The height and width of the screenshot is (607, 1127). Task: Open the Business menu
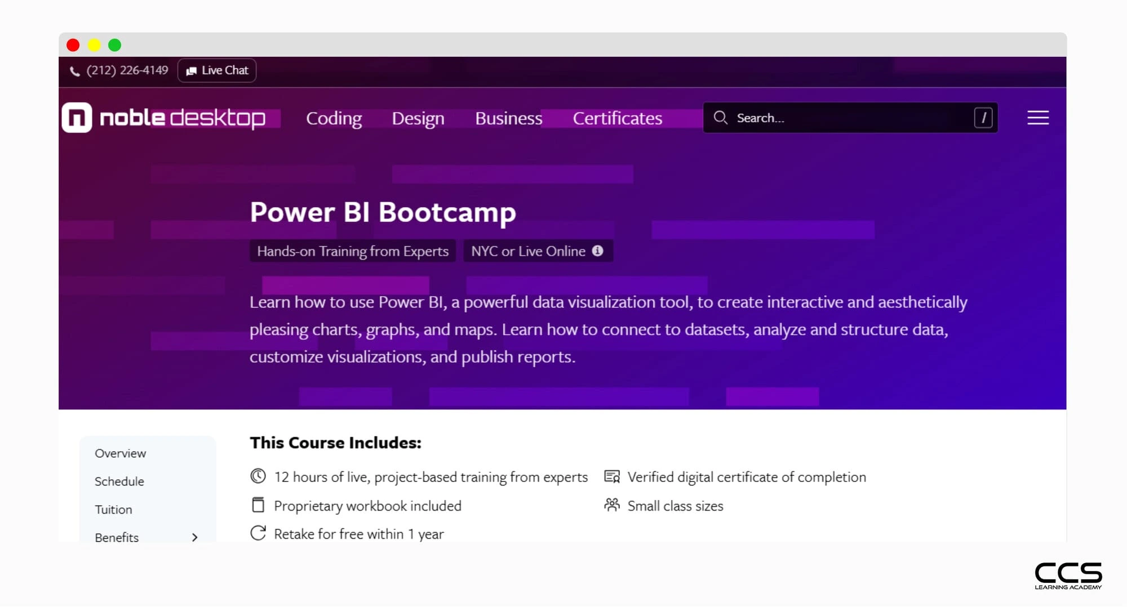click(508, 118)
